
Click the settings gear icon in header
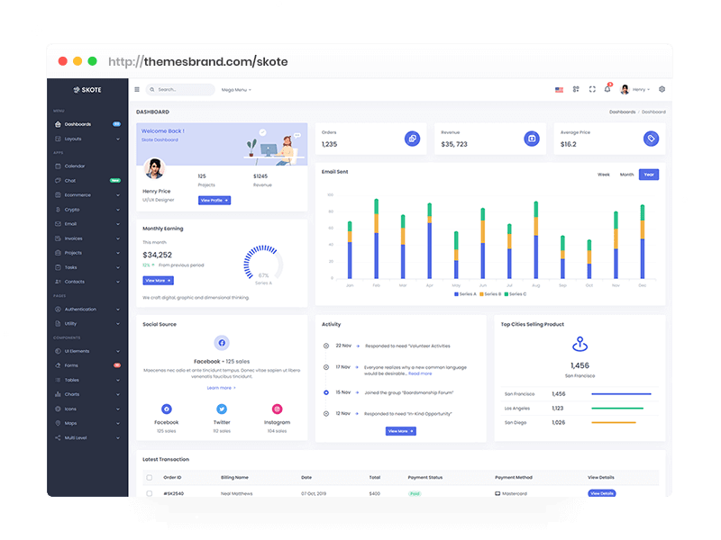(x=662, y=89)
